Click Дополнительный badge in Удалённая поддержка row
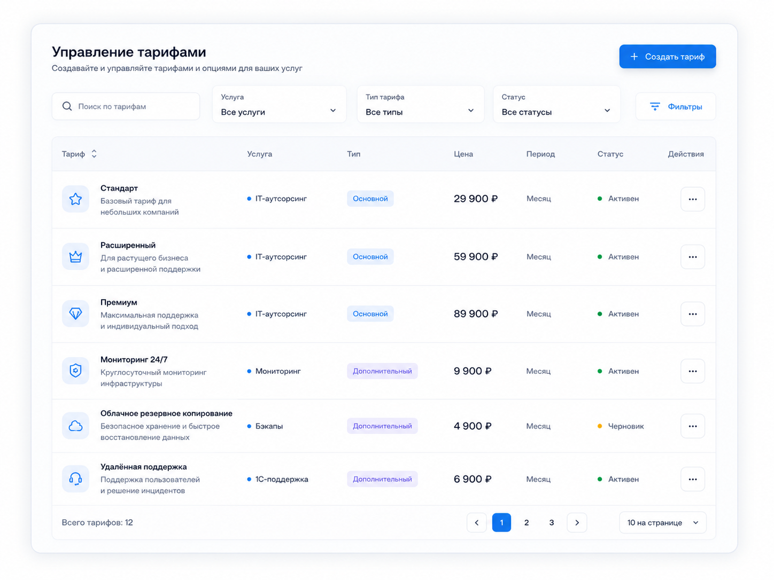 [x=382, y=479]
